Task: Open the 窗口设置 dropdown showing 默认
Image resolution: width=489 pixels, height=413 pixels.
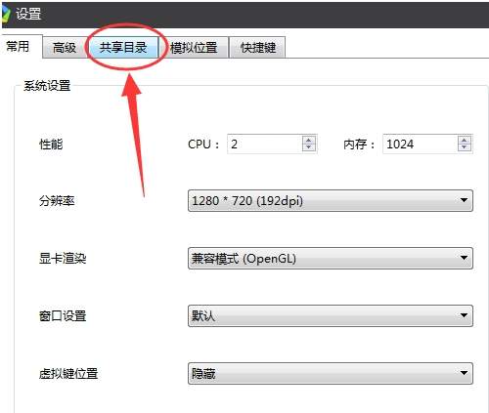Action: [x=331, y=315]
